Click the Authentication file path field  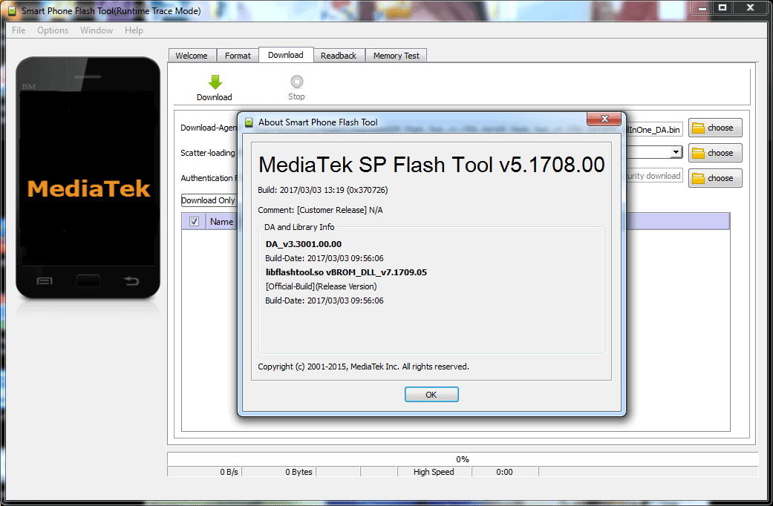click(653, 176)
